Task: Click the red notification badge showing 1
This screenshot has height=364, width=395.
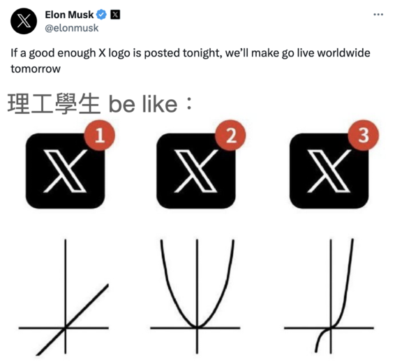Action: coord(100,136)
